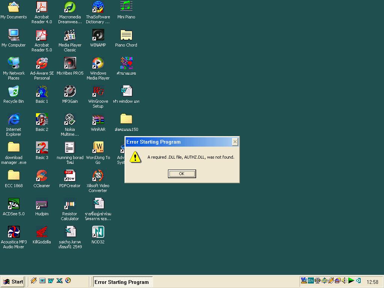Click the yellow warning icon in dialog
The height and width of the screenshot is (288, 384).
[x=135, y=157]
